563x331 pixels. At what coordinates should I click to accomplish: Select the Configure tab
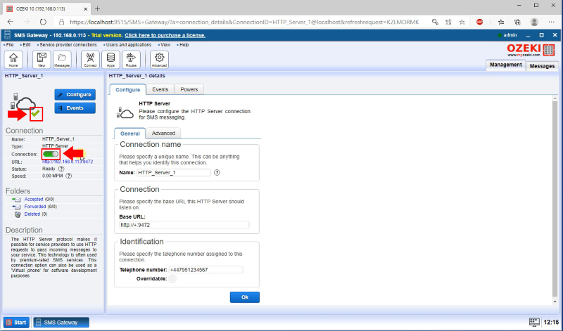click(128, 90)
